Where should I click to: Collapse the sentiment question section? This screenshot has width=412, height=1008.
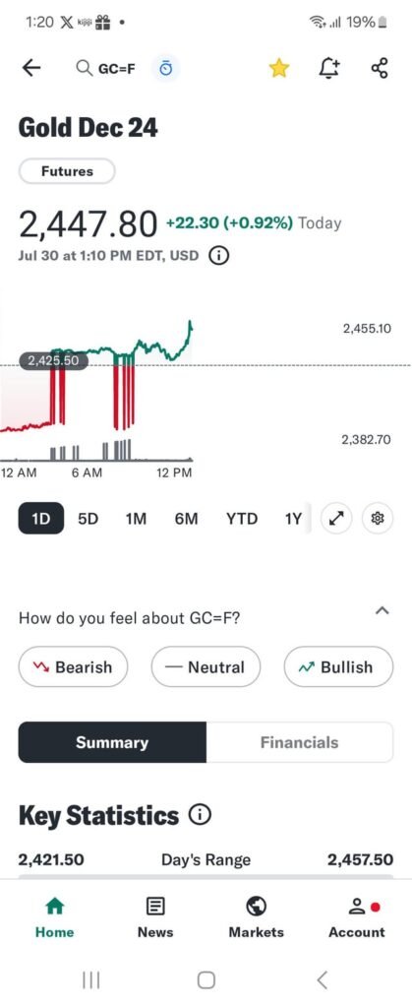tap(382, 610)
